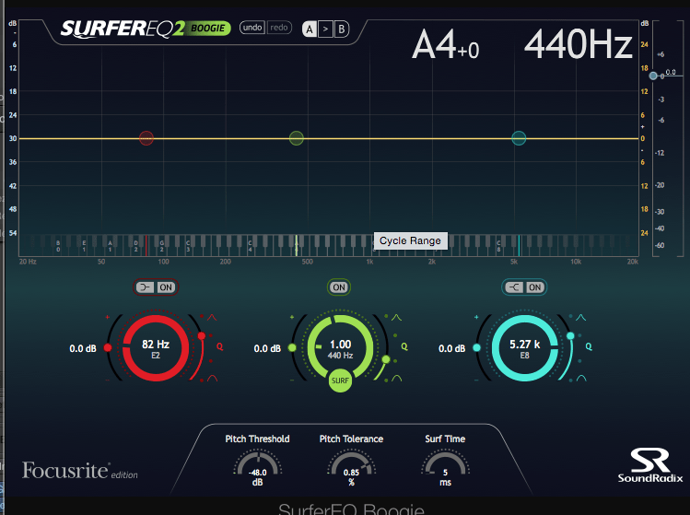Toggle the cyan band ON switch
The image size is (690, 515).
coord(534,287)
